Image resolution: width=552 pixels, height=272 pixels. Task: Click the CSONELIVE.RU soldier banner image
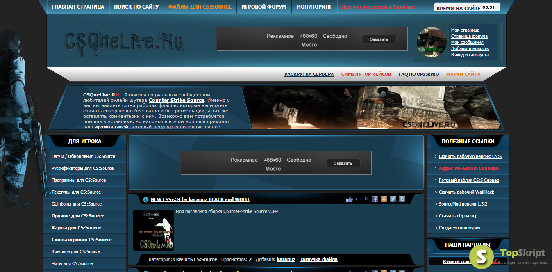point(373,107)
